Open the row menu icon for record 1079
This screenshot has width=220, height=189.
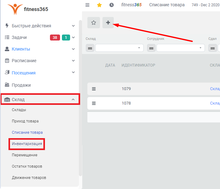tap(94, 89)
